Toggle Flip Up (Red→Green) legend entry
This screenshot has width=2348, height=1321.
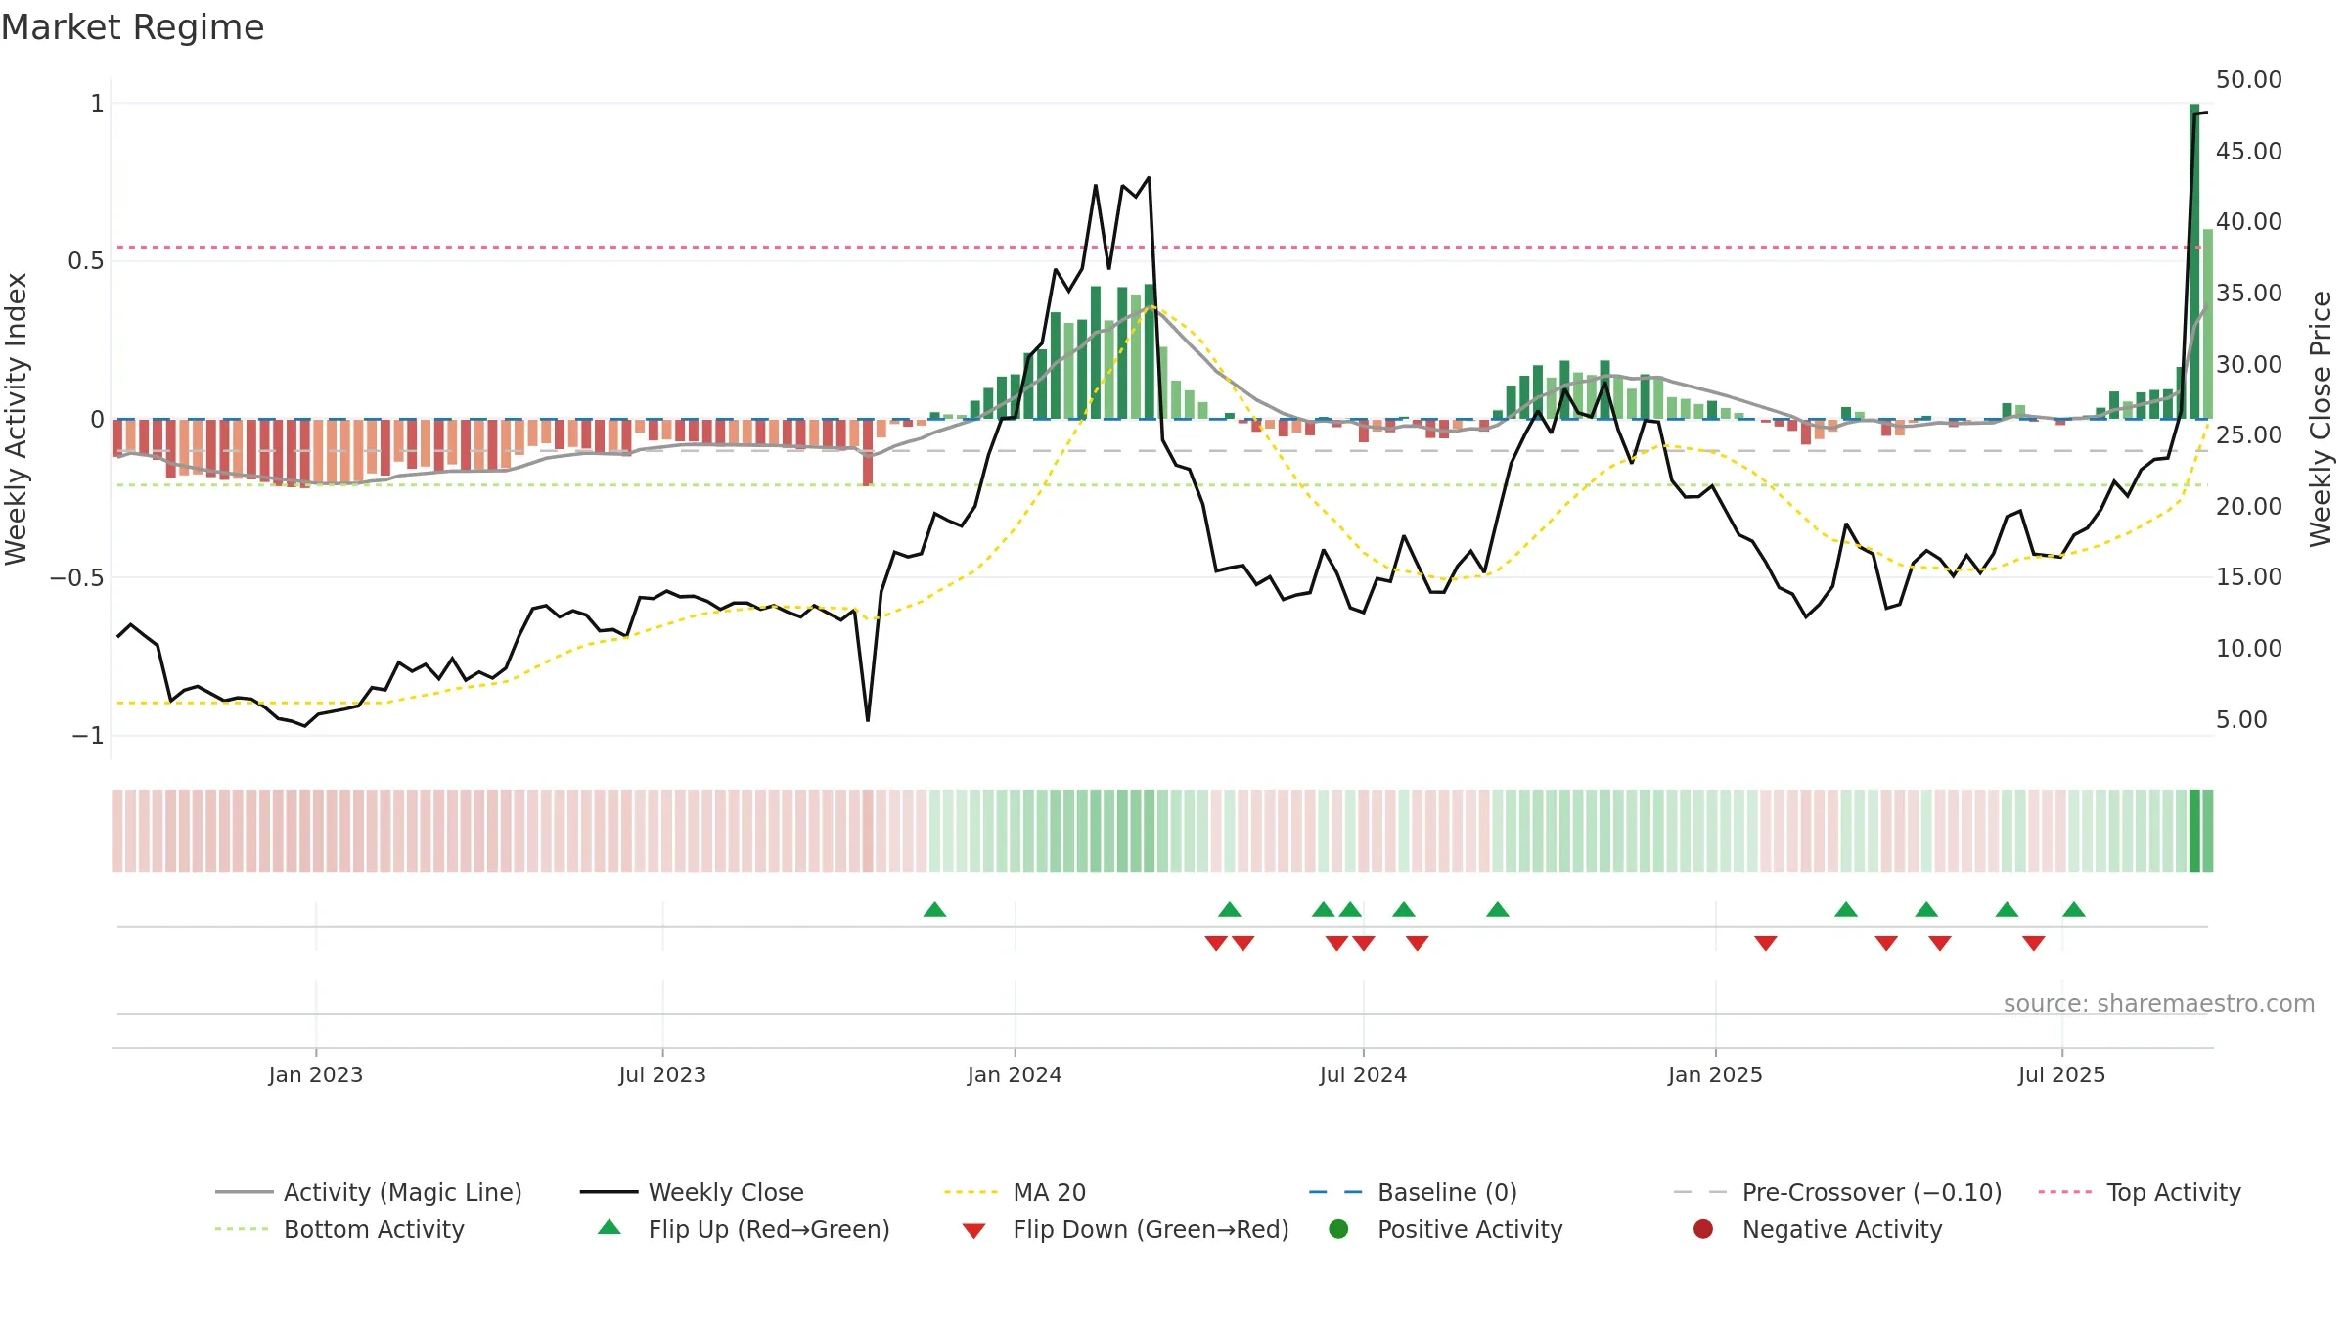click(x=744, y=1229)
